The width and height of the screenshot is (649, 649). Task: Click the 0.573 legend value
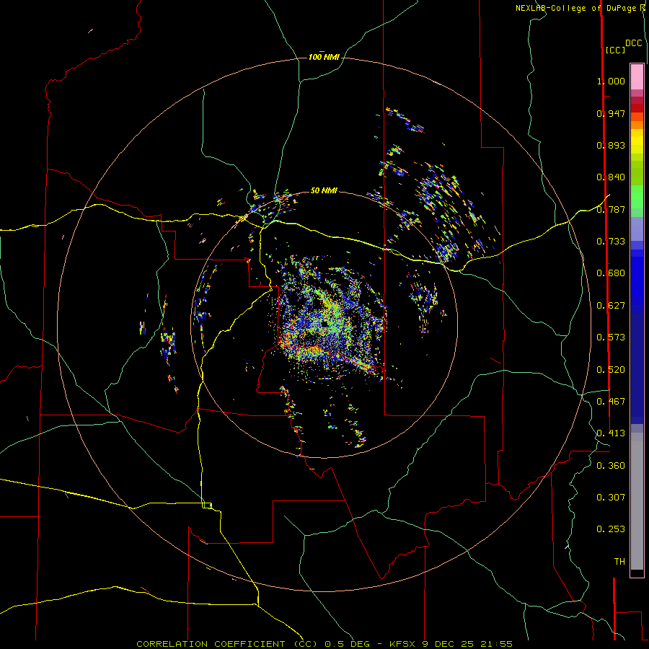pos(611,337)
